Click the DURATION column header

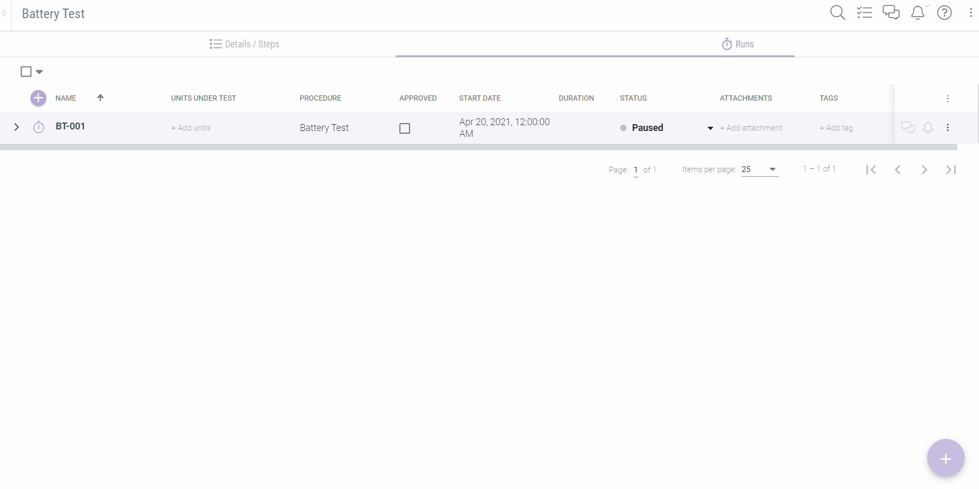click(x=576, y=98)
